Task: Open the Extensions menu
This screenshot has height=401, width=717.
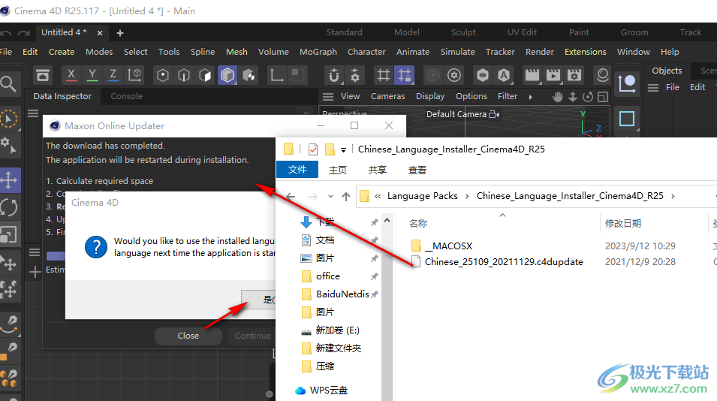Action: coord(586,52)
